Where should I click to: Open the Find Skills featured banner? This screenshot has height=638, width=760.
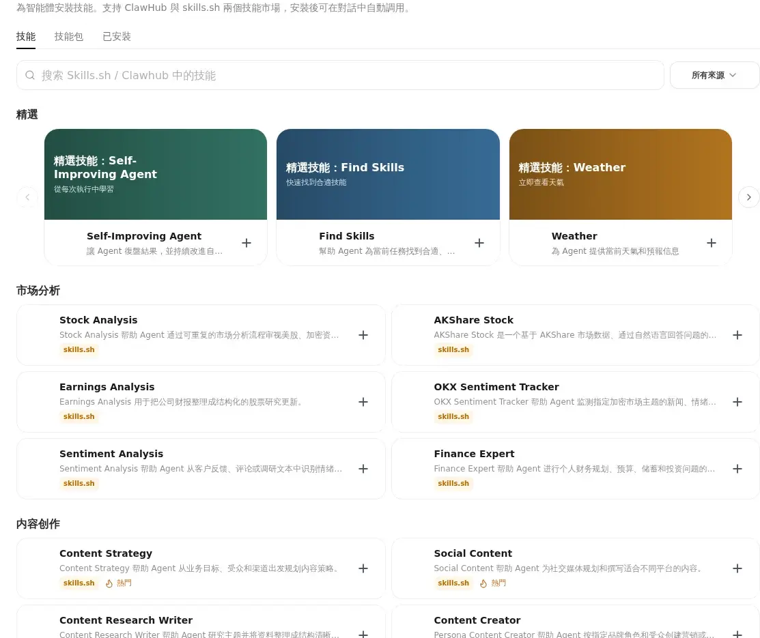tap(388, 175)
